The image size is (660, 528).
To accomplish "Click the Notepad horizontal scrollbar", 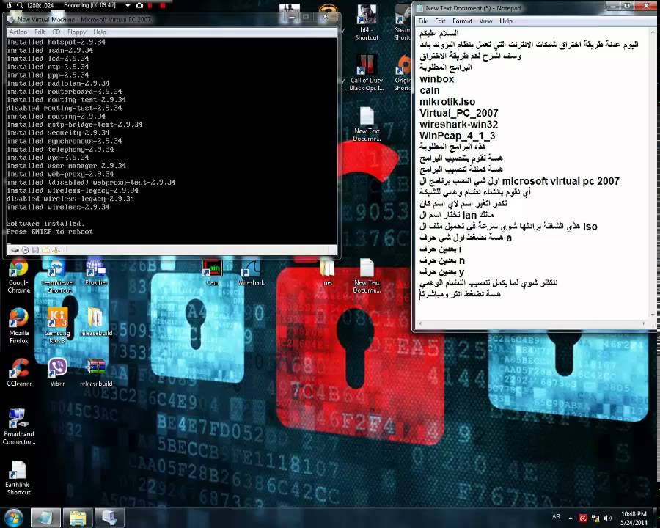I will (532, 323).
